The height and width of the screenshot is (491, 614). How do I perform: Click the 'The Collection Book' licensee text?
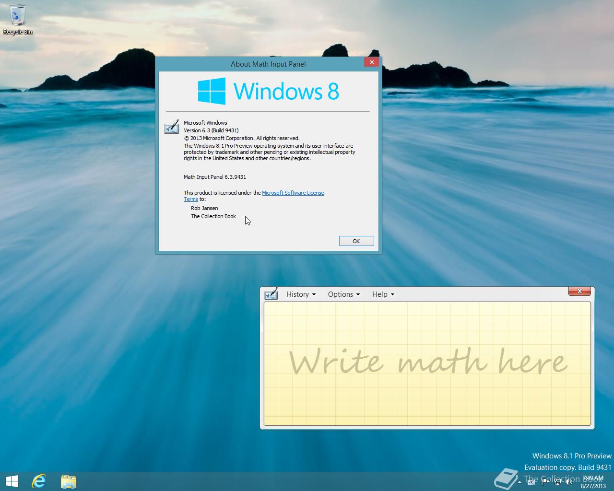tap(213, 216)
